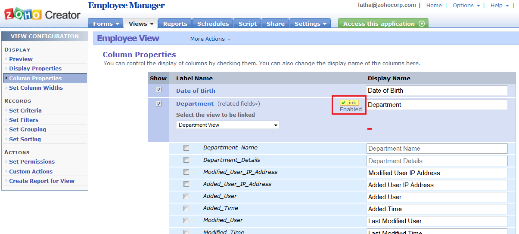Click the Department label link
The height and width of the screenshot is (234, 519).
tap(195, 103)
